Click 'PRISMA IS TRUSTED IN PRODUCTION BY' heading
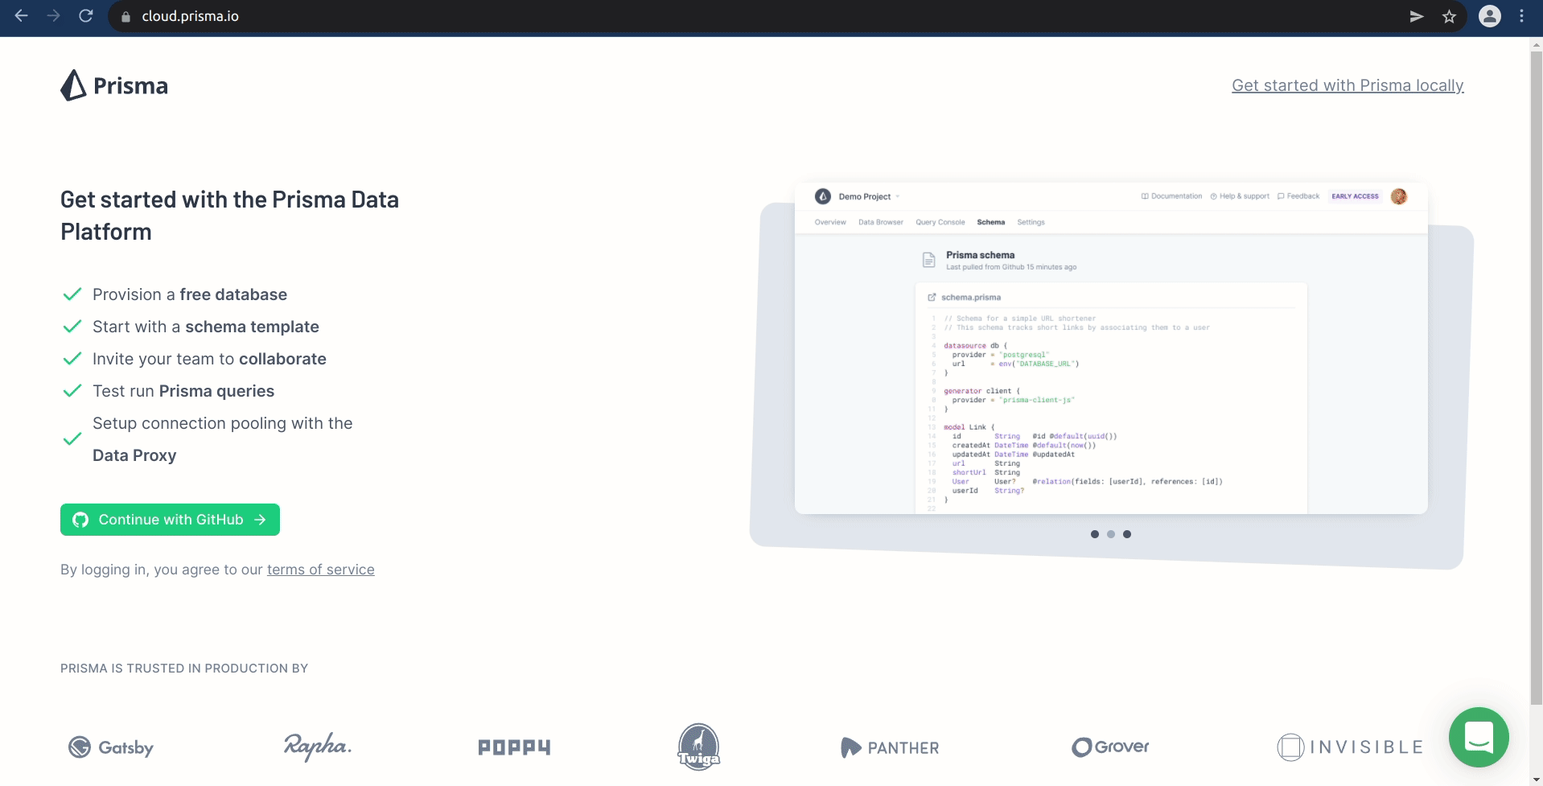Viewport: 1543px width, 786px height. coord(184,669)
